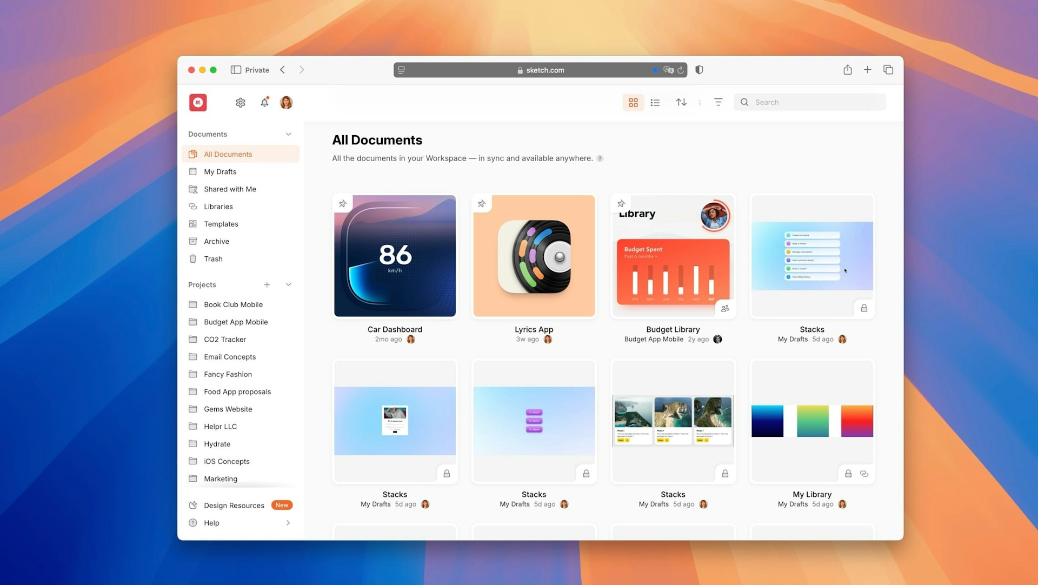Open the sort order control
This screenshot has height=585, width=1038.
[x=681, y=102]
